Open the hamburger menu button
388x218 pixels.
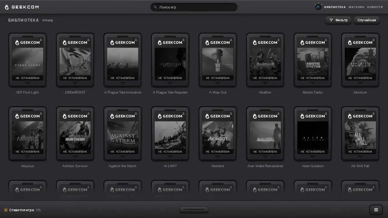click(x=376, y=210)
